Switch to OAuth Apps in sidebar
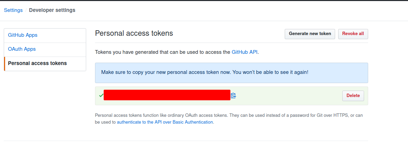 [x=22, y=49]
